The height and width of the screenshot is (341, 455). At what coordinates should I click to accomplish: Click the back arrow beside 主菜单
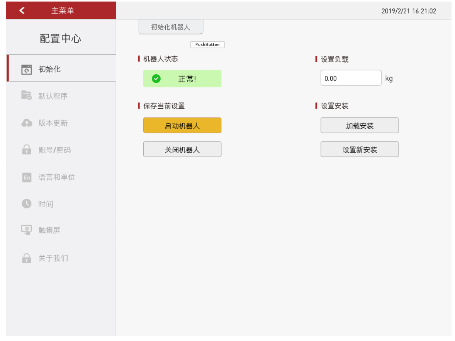point(22,10)
